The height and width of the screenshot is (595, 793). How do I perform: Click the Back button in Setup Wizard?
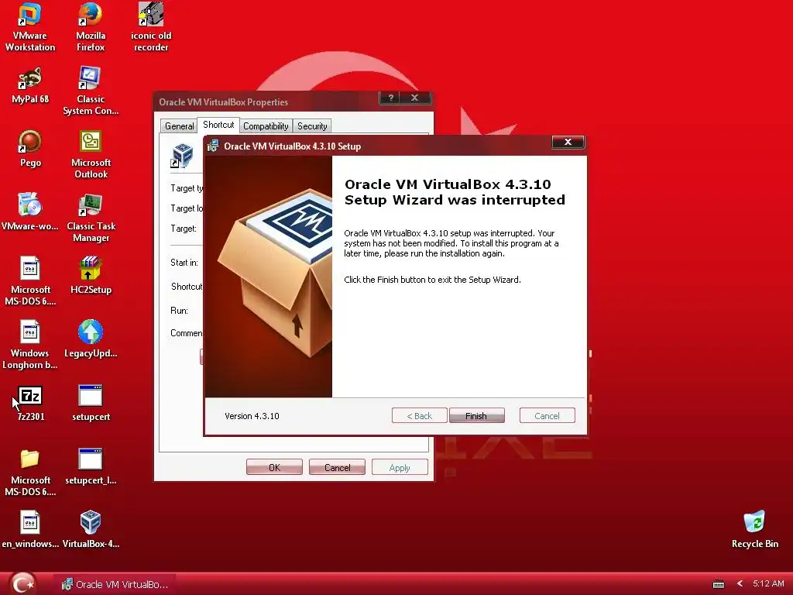(x=419, y=416)
